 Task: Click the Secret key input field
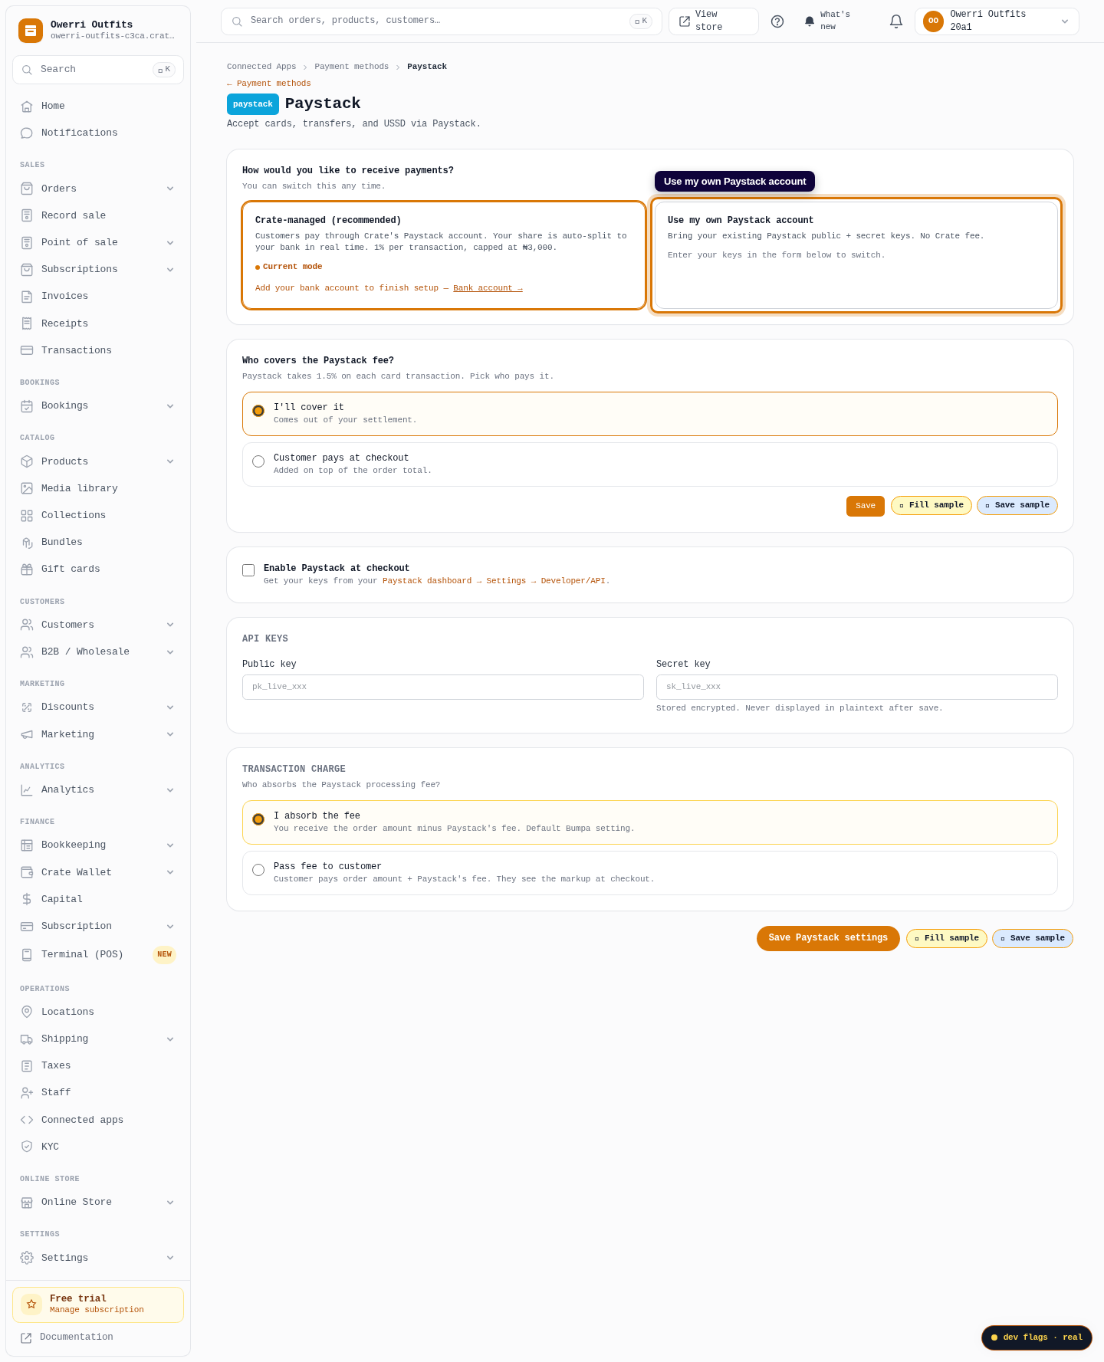tap(857, 687)
